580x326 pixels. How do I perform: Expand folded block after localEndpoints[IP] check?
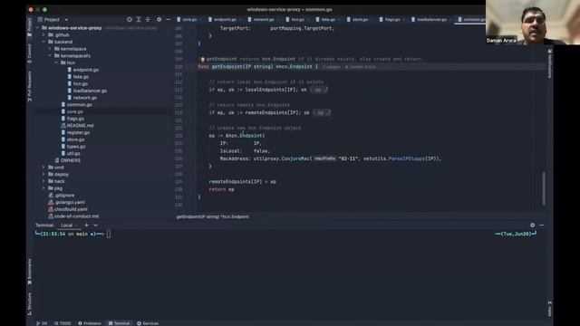[318, 90]
